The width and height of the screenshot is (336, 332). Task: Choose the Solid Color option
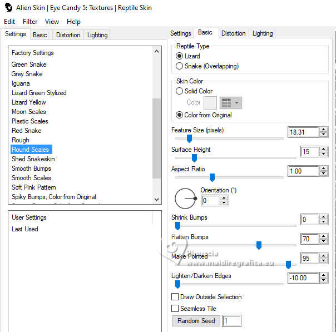(179, 91)
